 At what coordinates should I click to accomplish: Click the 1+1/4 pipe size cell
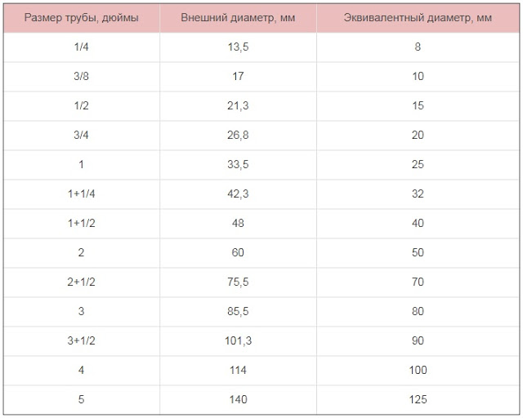[82, 194]
